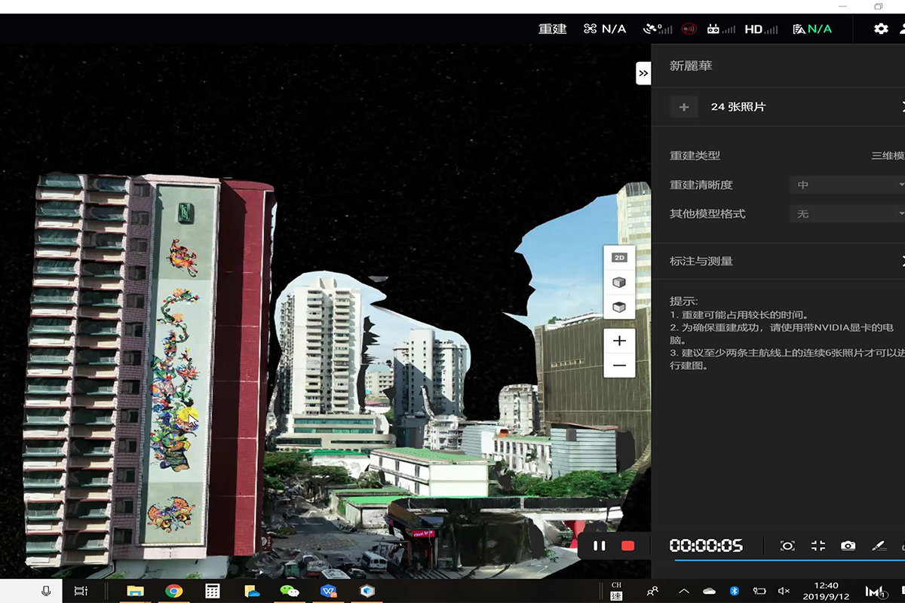Select the upper 3D cube view button
This screenshot has width=905, height=603.
click(619, 283)
